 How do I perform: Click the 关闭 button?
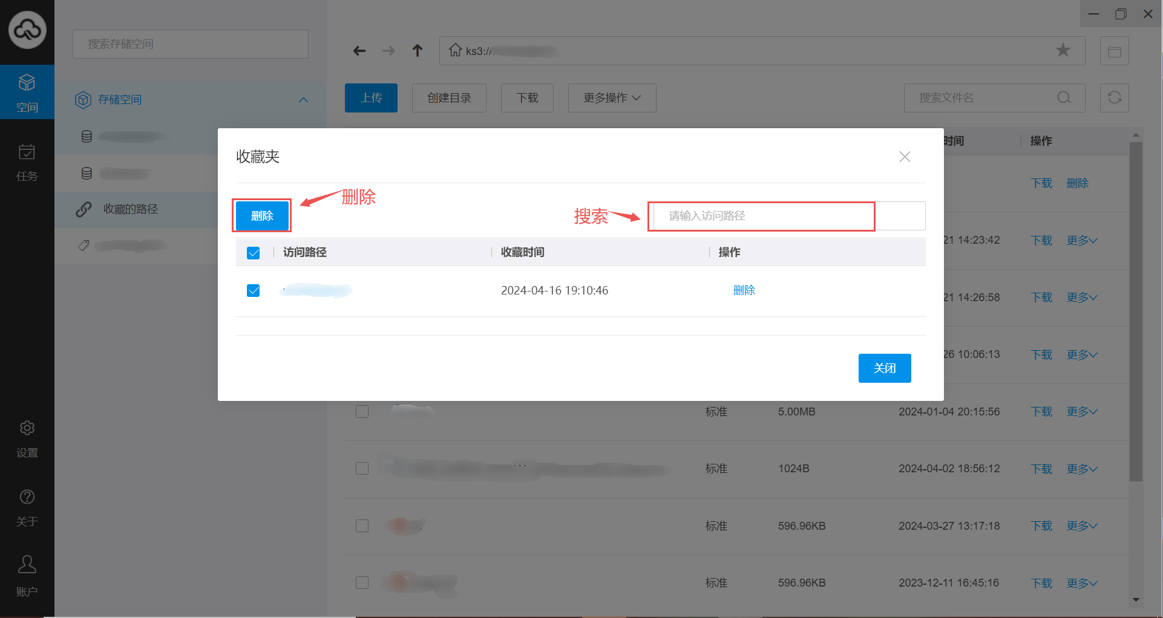tap(885, 368)
